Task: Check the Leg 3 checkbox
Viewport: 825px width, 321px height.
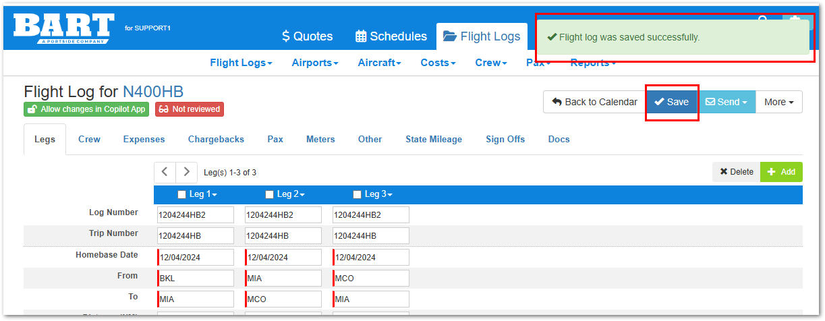Action: pyautogui.click(x=357, y=195)
